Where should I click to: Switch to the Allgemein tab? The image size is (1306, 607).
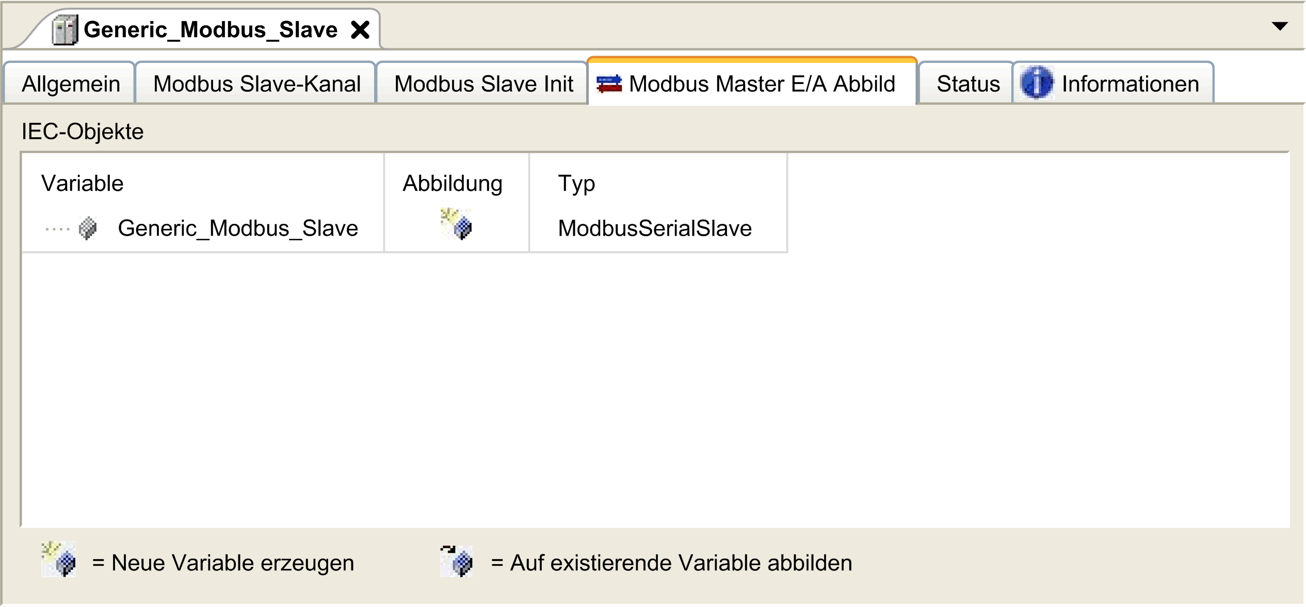coord(71,84)
